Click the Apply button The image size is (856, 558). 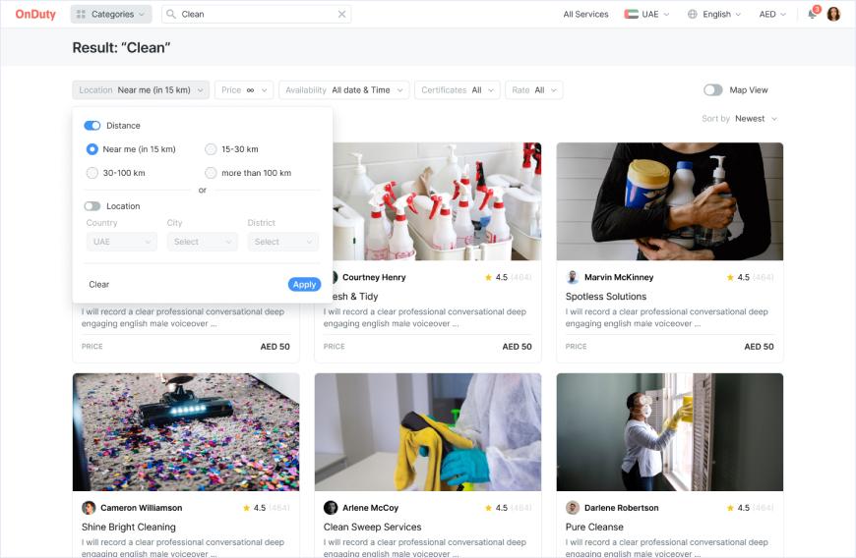[x=304, y=285]
